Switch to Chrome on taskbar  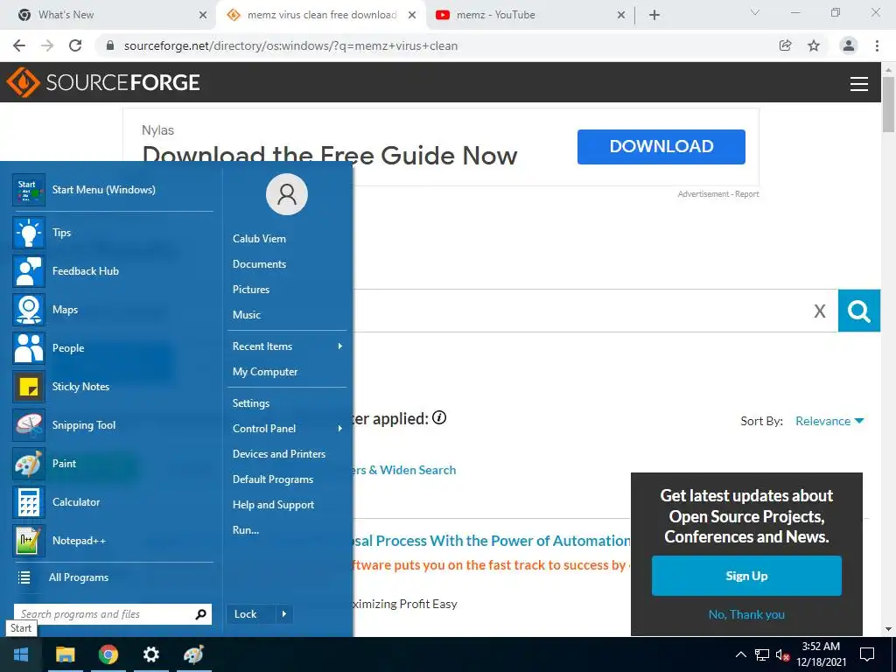tap(108, 654)
